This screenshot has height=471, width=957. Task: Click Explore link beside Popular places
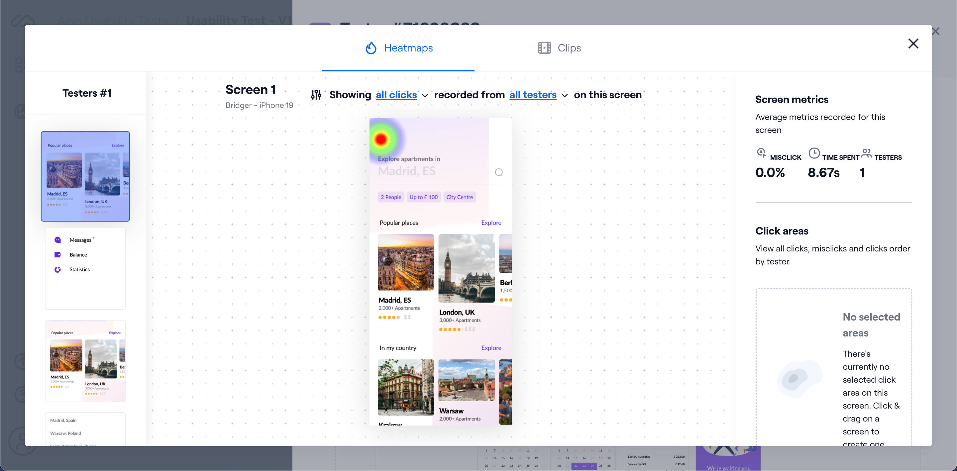click(x=491, y=223)
